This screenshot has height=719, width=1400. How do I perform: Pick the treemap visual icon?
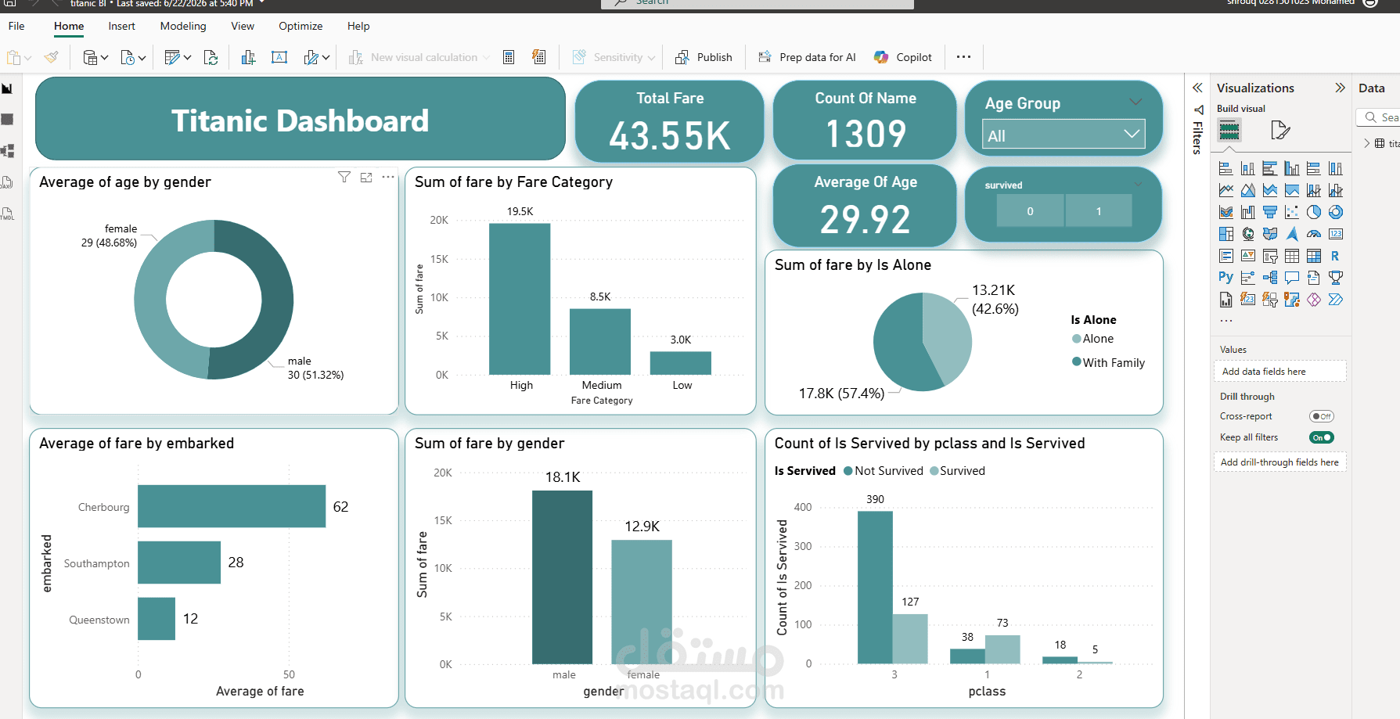tap(1225, 234)
